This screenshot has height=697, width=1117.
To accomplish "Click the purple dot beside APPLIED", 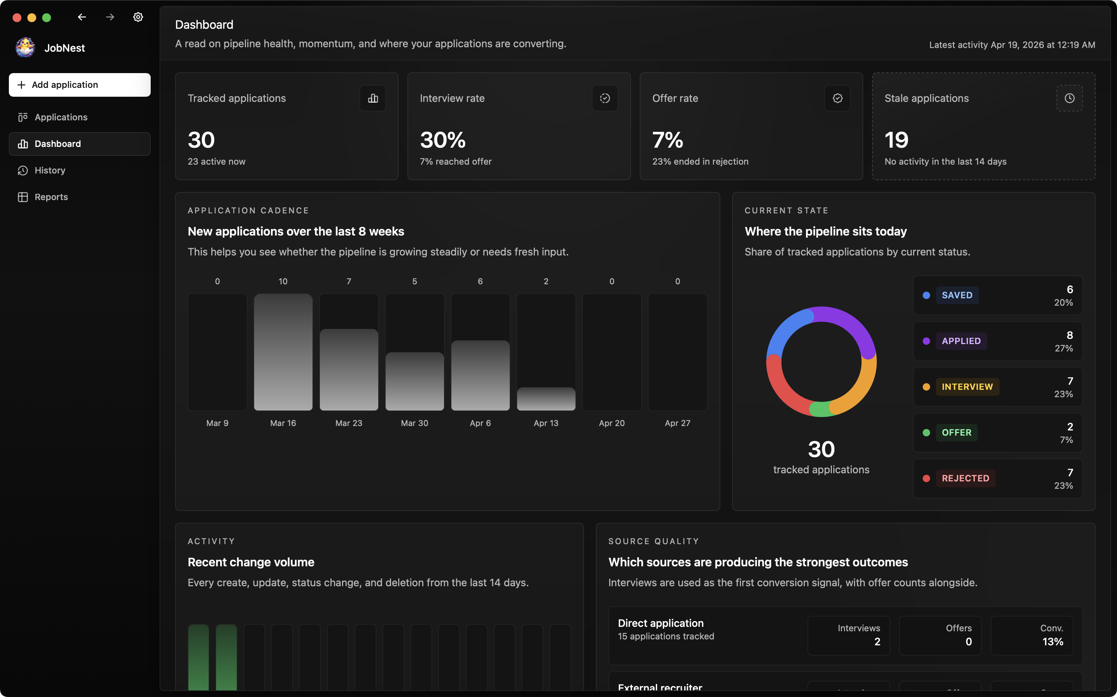I will click(926, 341).
